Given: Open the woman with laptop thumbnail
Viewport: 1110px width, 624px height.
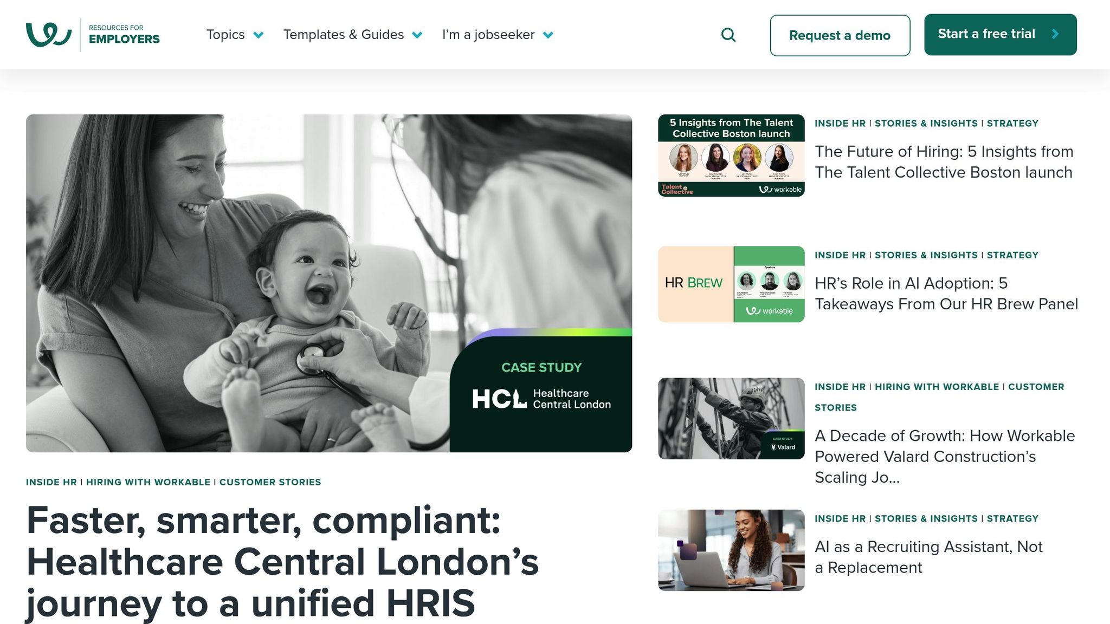Looking at the screenshot, I should tap(731, 550).
